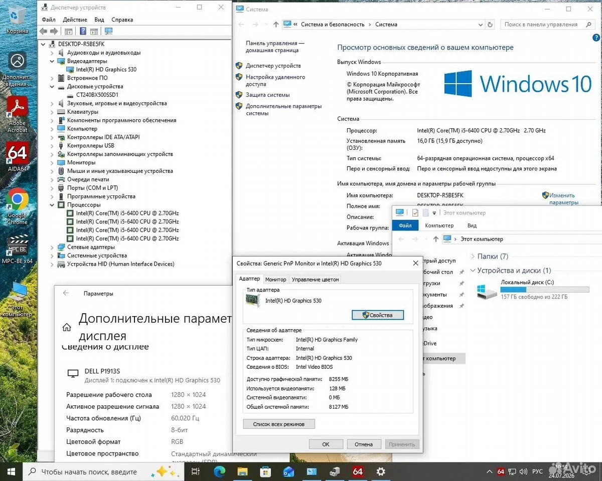Open Outlook from the taskbar
The height and width of the screenshot is (481, 602).
[x=288, y=471]
